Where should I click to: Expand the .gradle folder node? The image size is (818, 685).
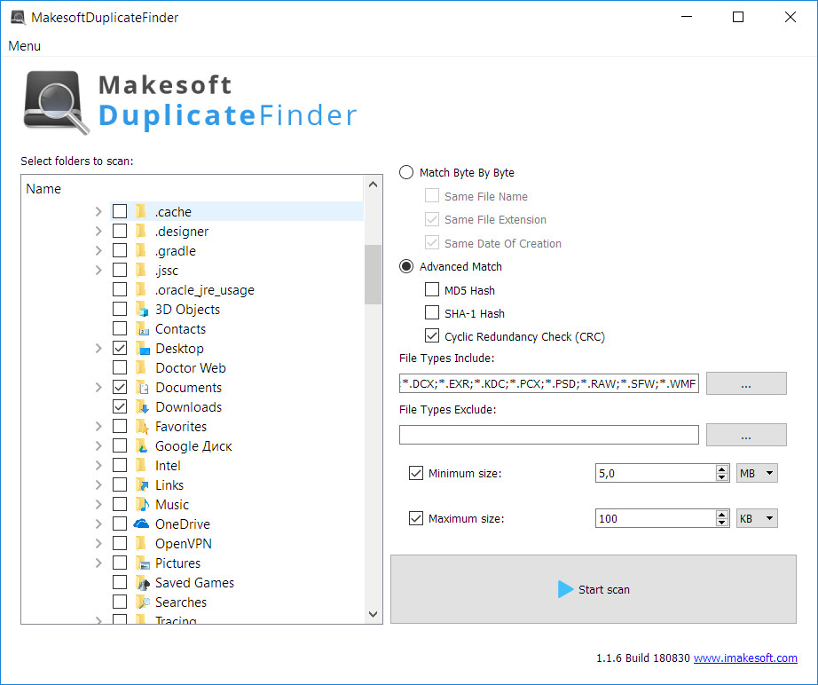coord(98,250)
